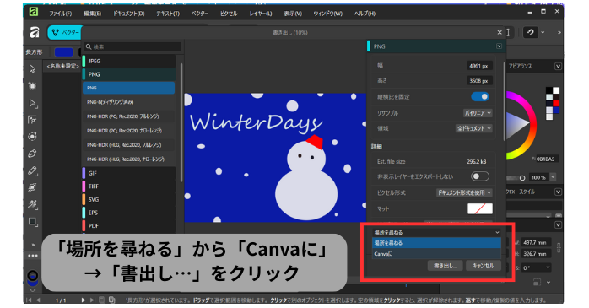The width and height of the screenshot is (589, 308).
Task: Go to first page in status bar
Action: [30, 300]
